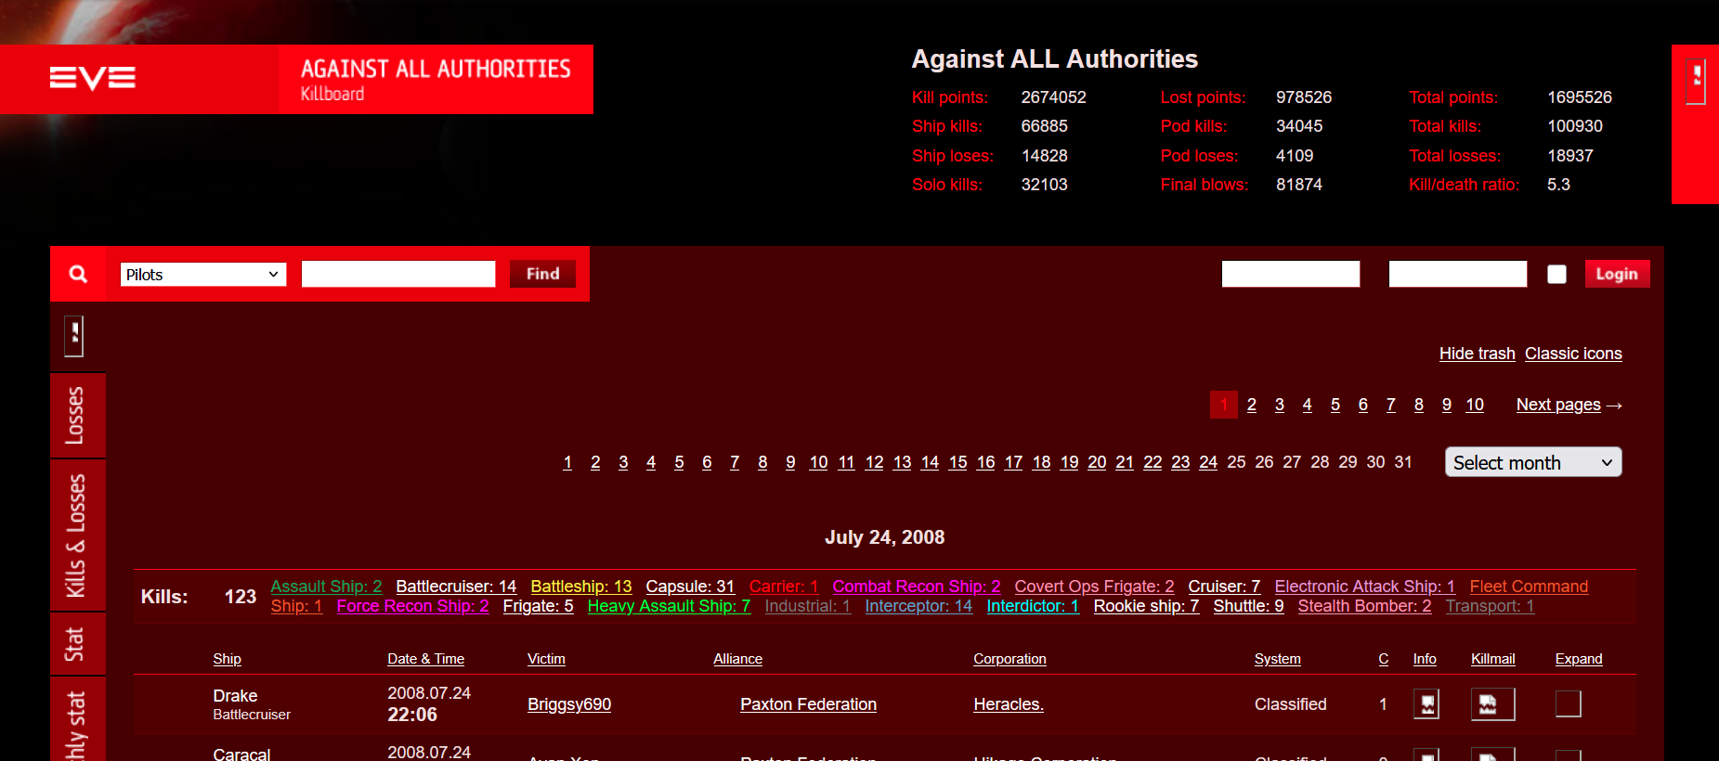
Task: Switch to Classic icons
Action: pos(1573,354)
